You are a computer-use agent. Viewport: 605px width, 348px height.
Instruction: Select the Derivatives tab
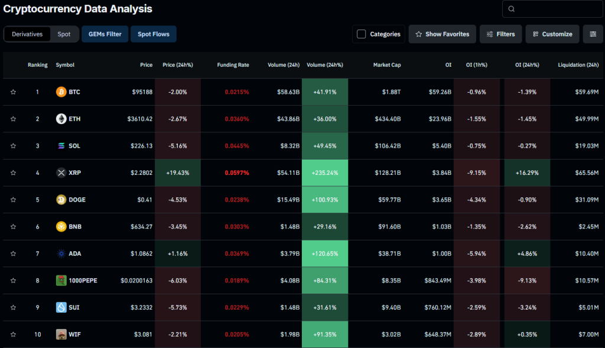(x=27, y=34)
